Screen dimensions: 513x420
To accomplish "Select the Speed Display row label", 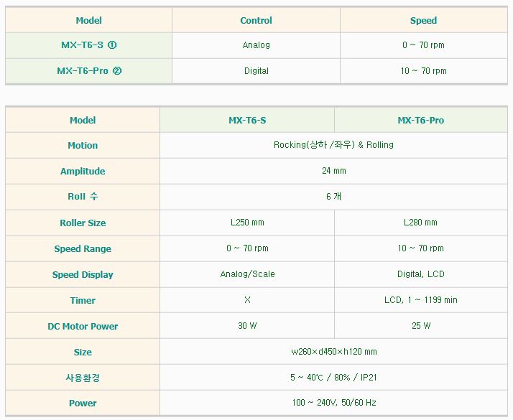I will 83,275.
